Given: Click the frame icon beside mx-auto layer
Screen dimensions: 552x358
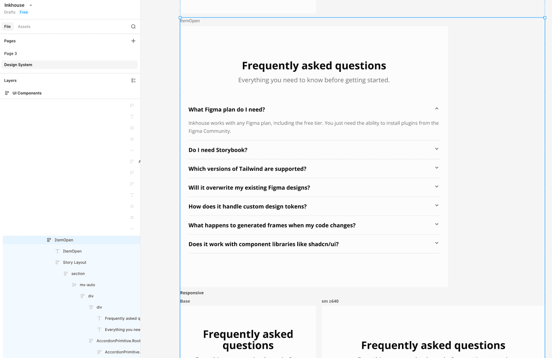Looking at the screenshot, I should (74, 284).
